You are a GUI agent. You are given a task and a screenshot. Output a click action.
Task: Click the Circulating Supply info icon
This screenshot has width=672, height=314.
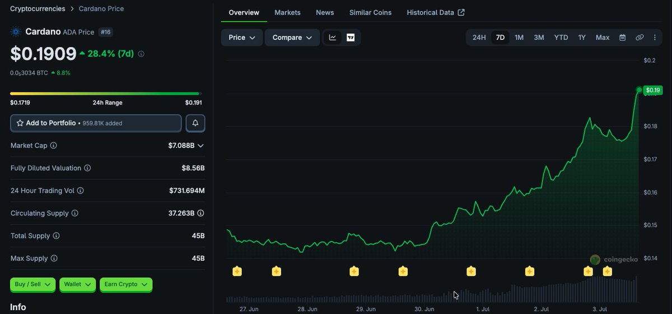pos(75,213)
